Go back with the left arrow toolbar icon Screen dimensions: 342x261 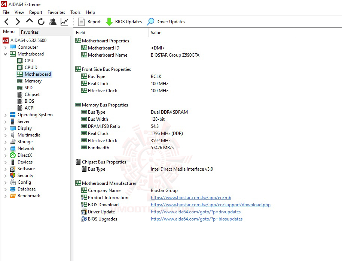point(6,22)
